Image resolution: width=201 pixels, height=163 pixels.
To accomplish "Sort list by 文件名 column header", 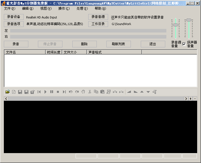I will [25, 52].
